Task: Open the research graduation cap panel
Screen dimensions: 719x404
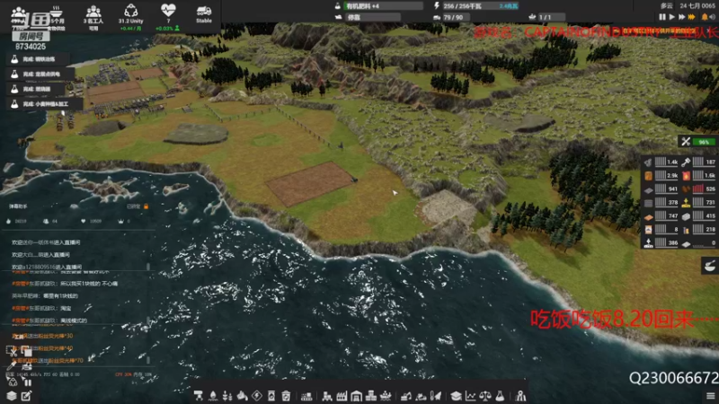Action: (x=456, y=396)
